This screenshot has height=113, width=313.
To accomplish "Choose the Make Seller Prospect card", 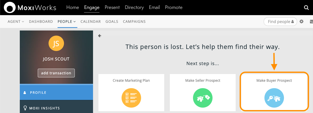I will click(203, 93).
